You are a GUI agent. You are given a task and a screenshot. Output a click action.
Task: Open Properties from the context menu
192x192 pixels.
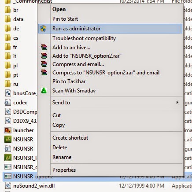click(x=110, y=170)
